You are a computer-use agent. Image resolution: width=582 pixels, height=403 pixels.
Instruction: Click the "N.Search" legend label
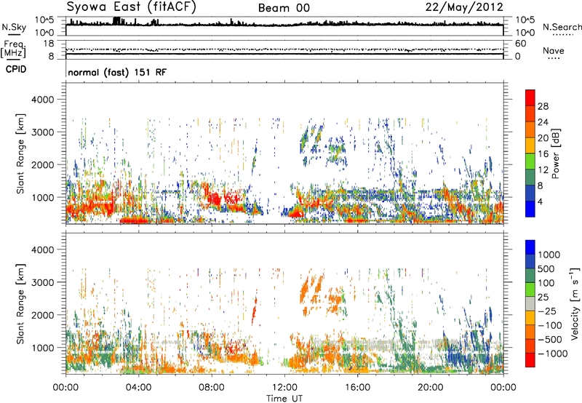pyautogui.click(x=562, y=27)
